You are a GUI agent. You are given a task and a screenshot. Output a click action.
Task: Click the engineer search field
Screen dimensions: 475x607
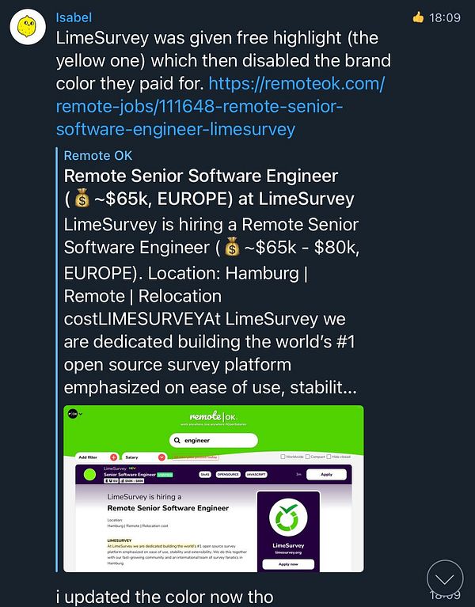(218, 439)
